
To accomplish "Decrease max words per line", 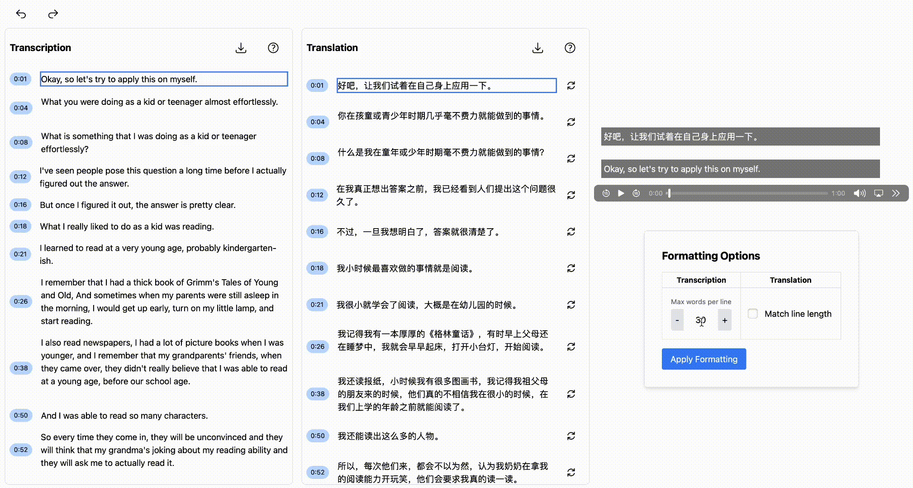I will (x=676, y=320).
